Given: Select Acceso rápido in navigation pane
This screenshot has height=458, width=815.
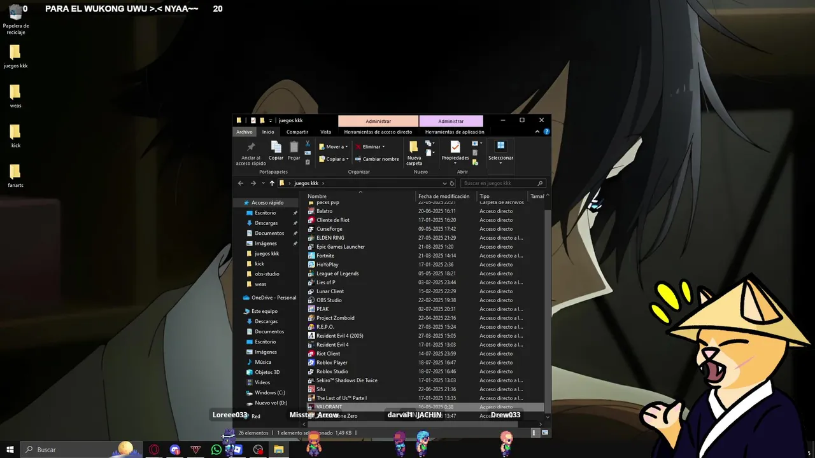Looking at the screenshot, I should (267, 203).
